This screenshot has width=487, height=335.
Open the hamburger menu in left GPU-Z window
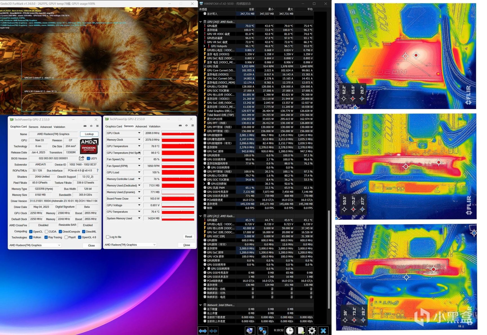(x=97, y=126)
